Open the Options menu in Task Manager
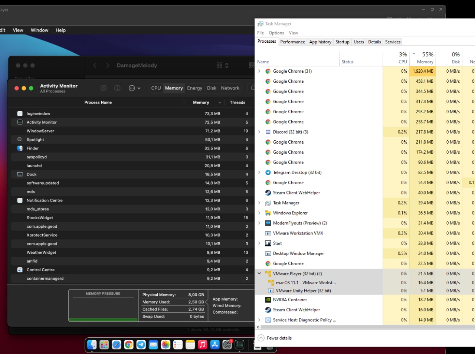 tap(276, 33)
